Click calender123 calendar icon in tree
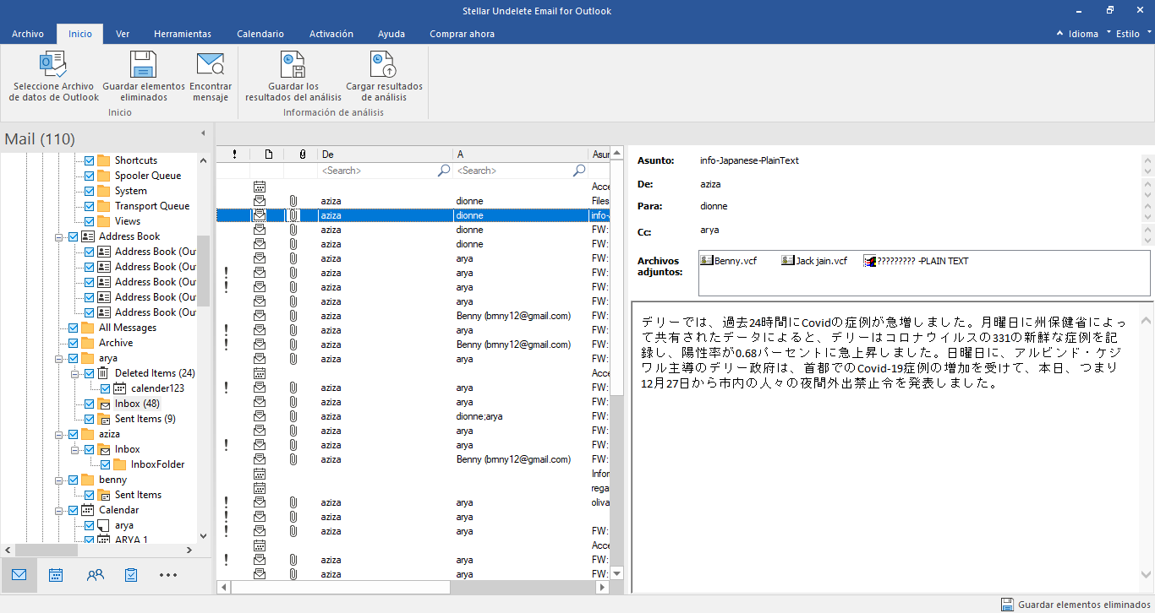The width and height of the screenshot is (1155, 613). coord(120,388)
